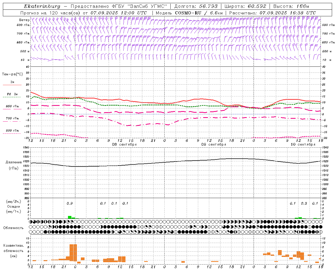Select the 'Долгота: 56.793' header value
Screen dimensions: 336x269
click(x=196, y=6)
